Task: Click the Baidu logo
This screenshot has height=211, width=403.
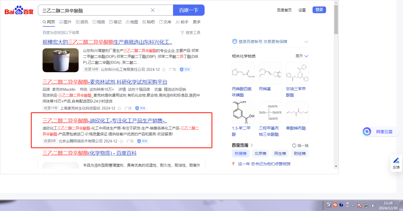Action: click(x=19, y=11)
